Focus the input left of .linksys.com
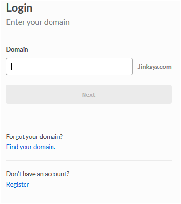This screenshot has height=204, width=181. click(x=69, y=67)
